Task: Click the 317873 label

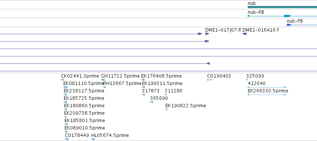Action: tap(150, 91)
